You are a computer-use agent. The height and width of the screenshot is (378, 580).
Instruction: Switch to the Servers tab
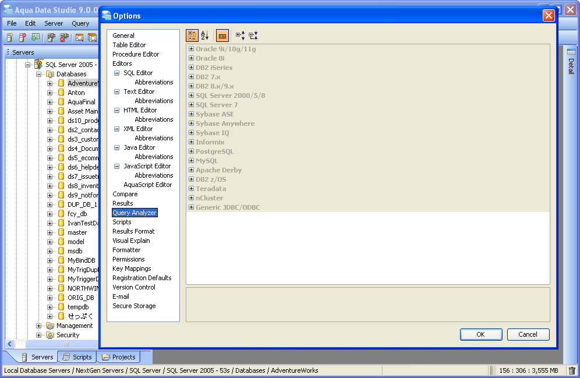pyautogui.click(x=37, y=357)
